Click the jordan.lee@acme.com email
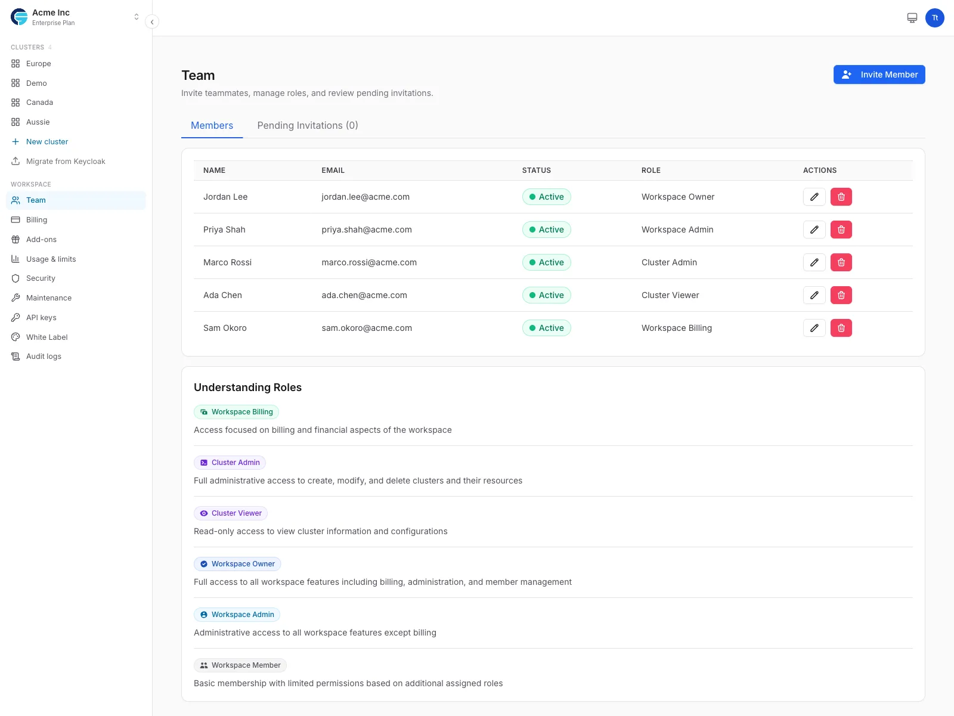 366,197
